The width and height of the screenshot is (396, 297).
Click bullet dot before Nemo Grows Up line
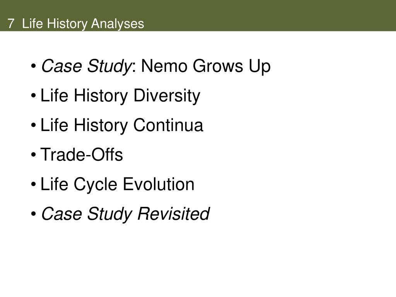[34, 67]
